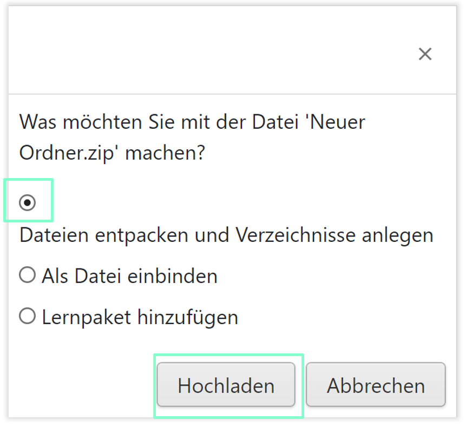Image resolution: width=465 pixels, height=427 pixels.
Task: Select the 'Dateien entpacken' radio button
Action: (27, 202)
